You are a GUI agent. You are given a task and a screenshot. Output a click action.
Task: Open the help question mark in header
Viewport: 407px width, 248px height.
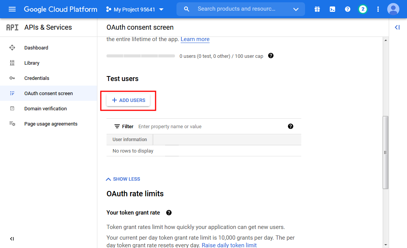point(348,10)
